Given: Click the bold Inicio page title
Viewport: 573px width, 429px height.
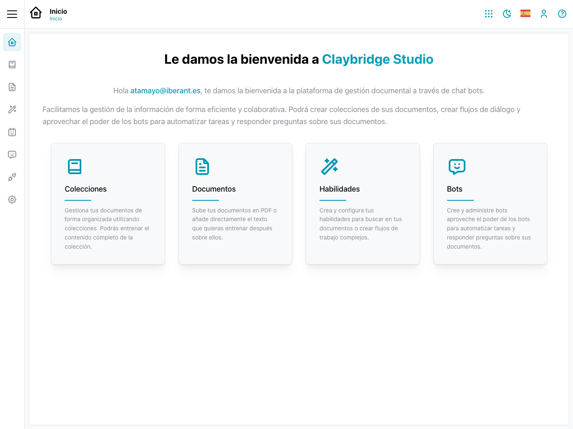Looking at the screenshot, I should coord(58,11).
